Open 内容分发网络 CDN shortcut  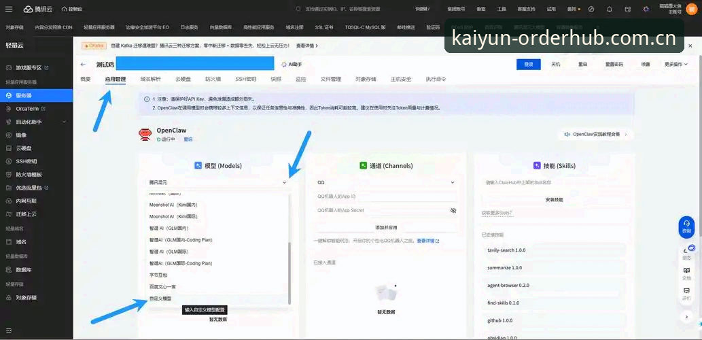[54, 27]
